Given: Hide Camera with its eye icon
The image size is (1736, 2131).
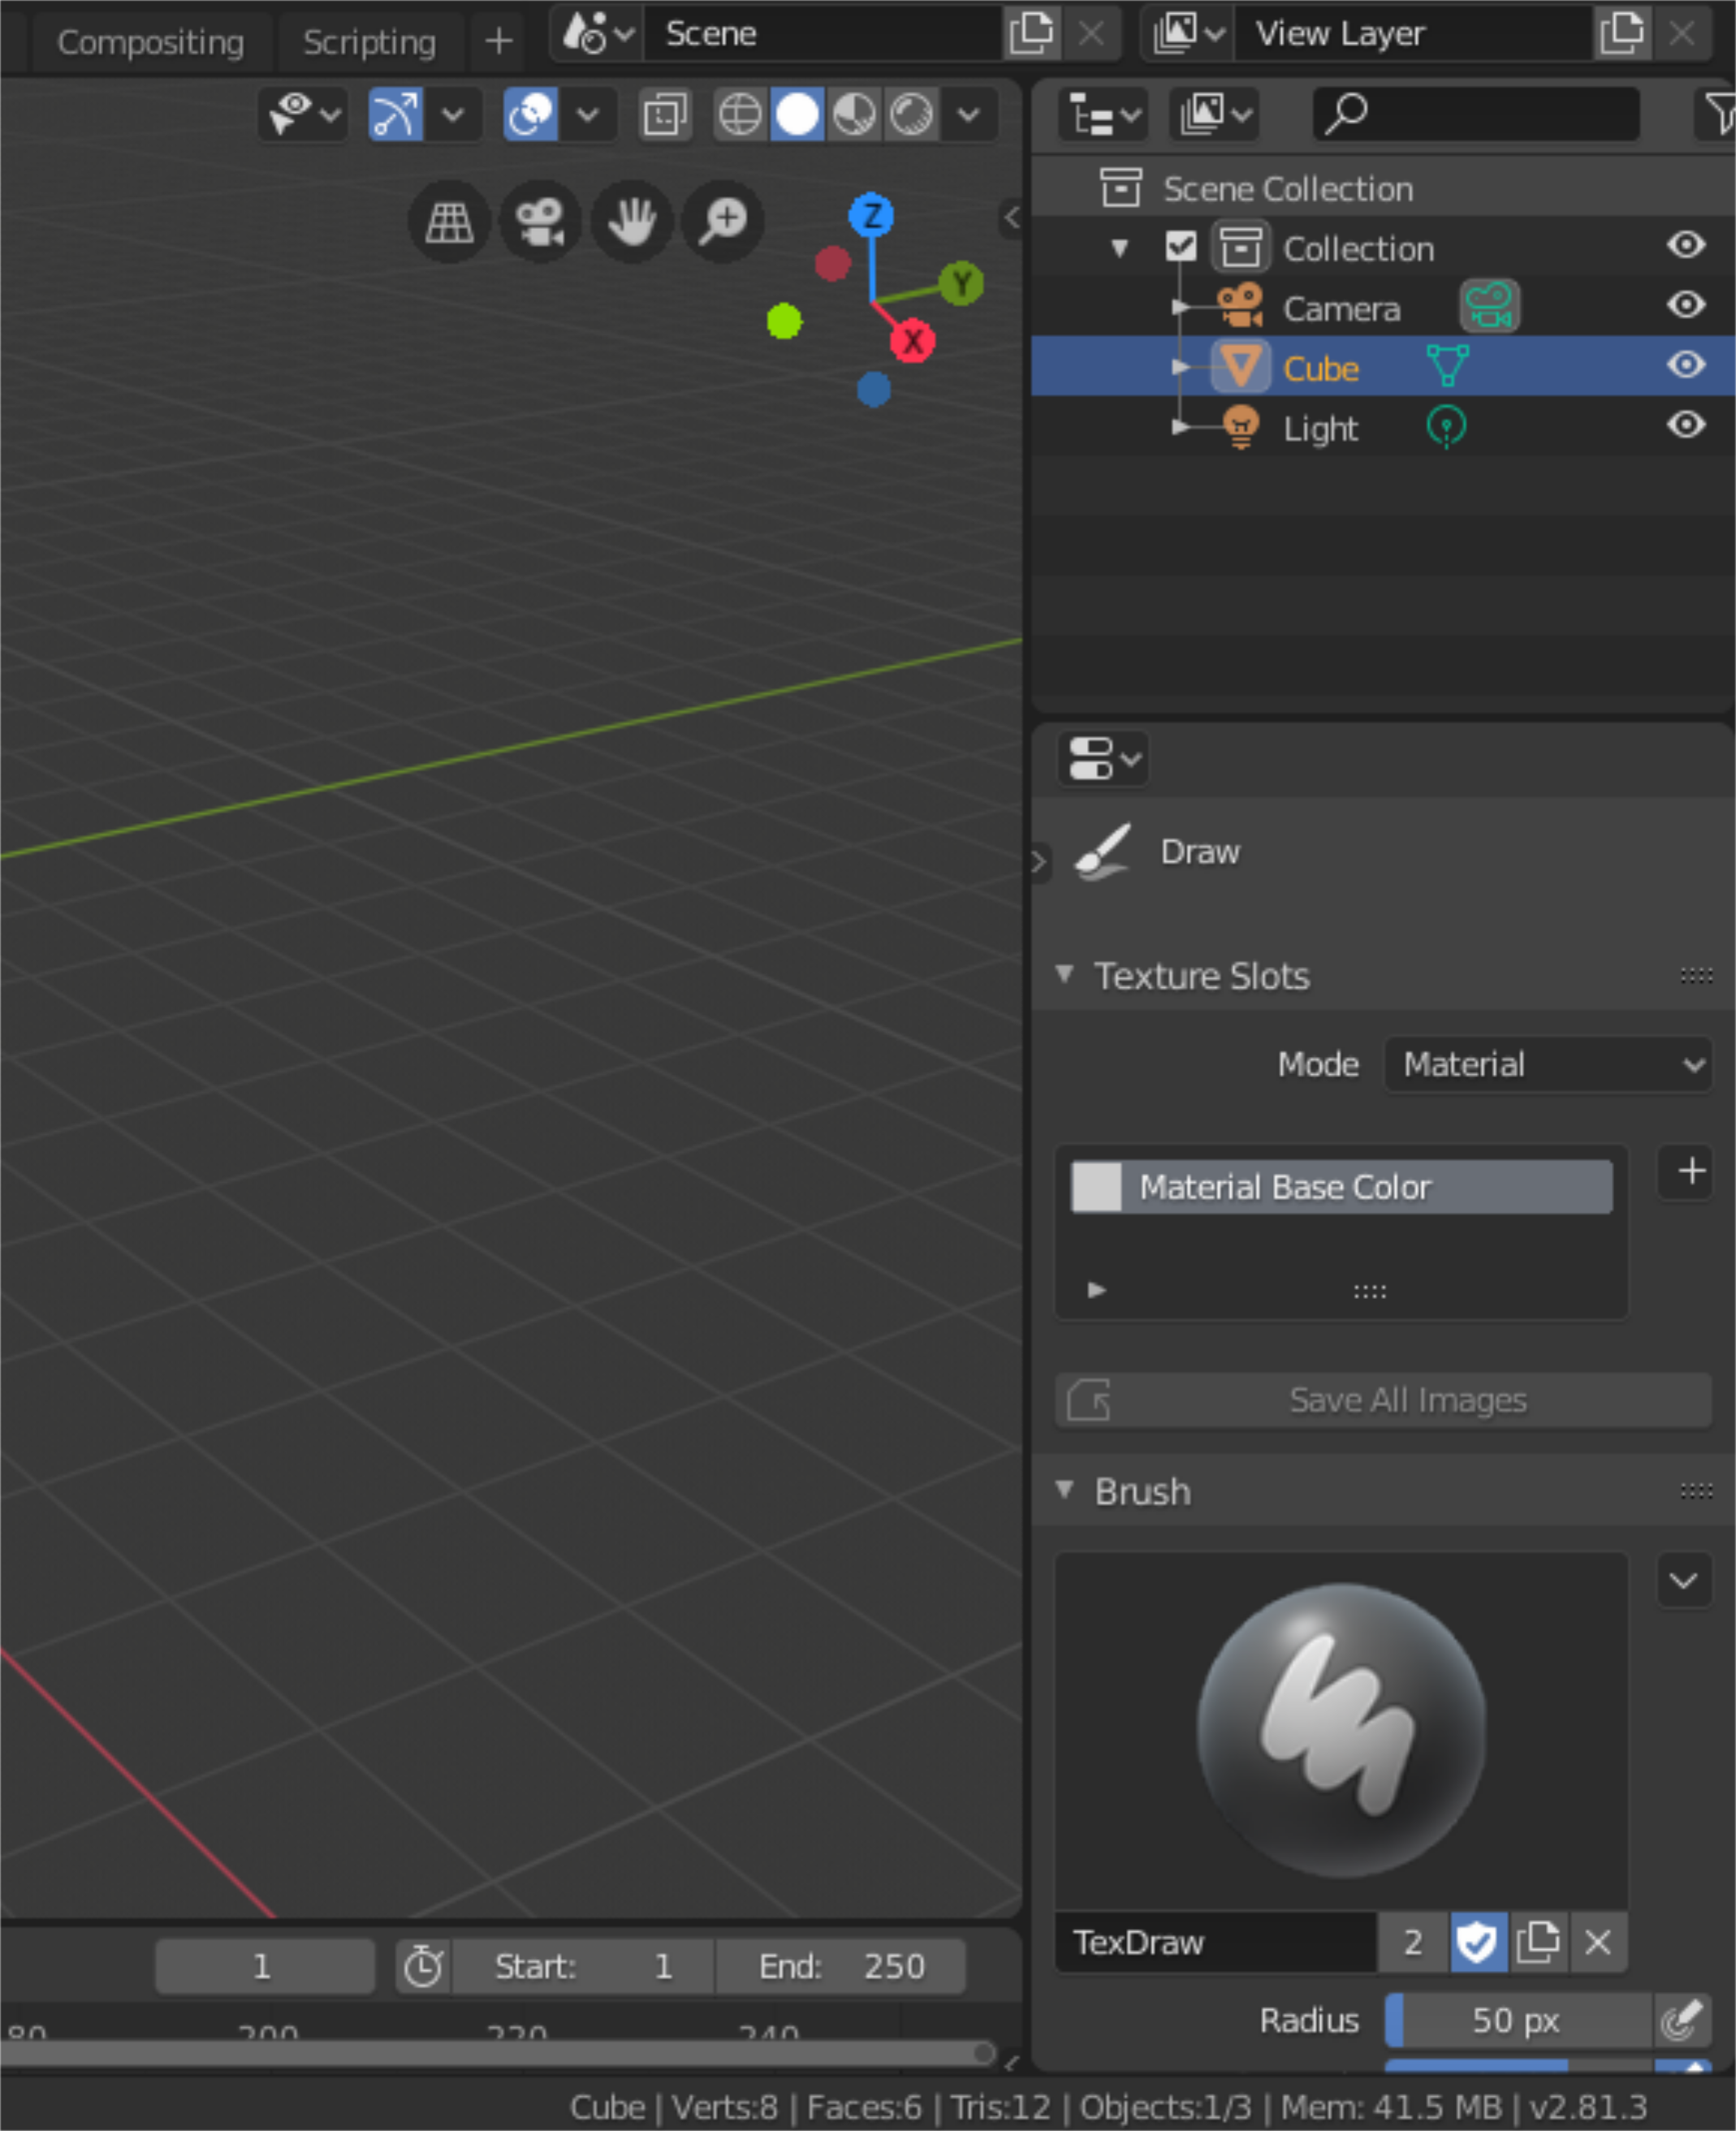Looking at the screenshot, I should pyautogui.click(x=1686, y=304).
